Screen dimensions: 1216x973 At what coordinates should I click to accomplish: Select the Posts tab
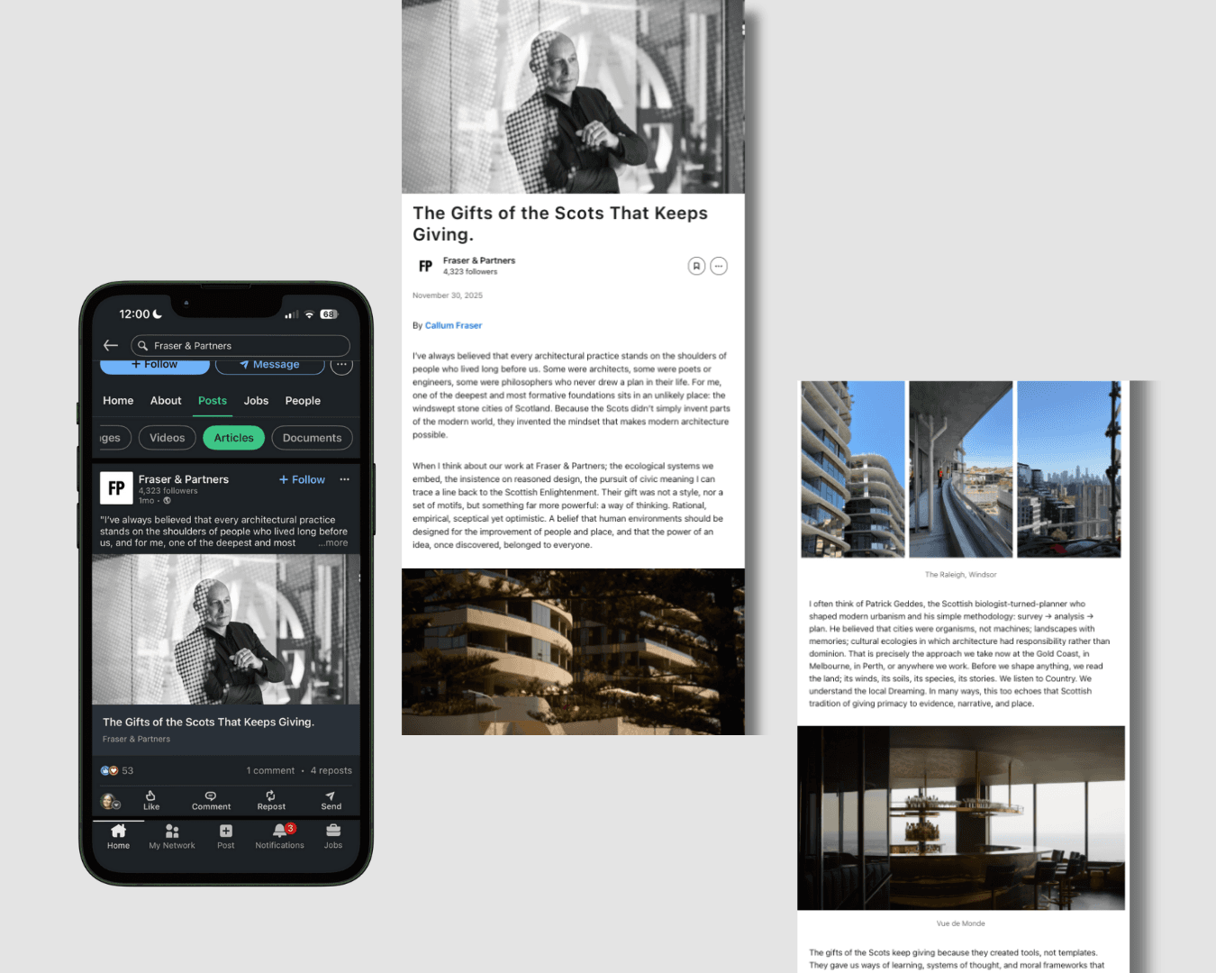click(x=213, y=401)
